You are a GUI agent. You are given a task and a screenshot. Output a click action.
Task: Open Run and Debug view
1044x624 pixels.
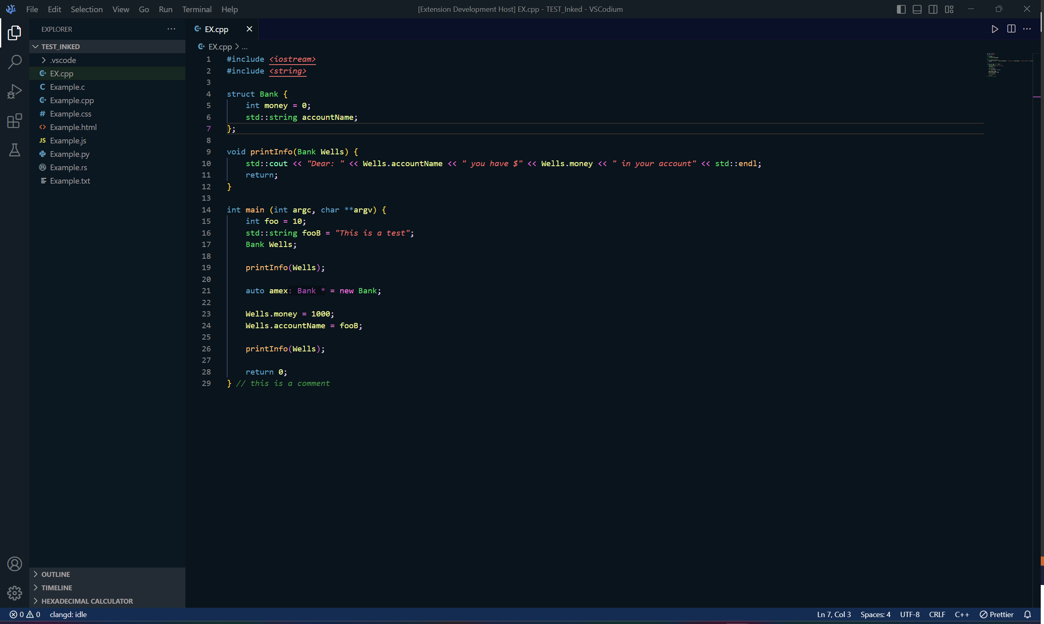[14, 91]
